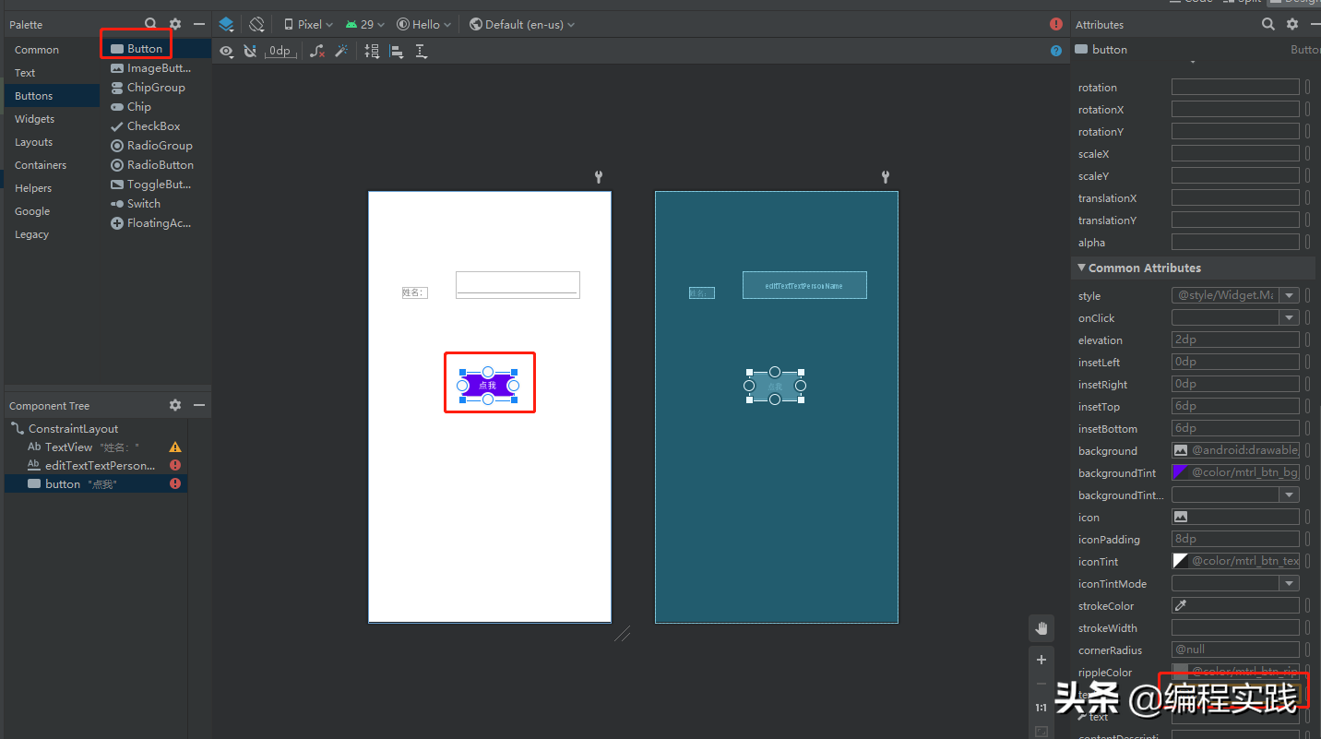Click the backgroundTint purple color swatch

point(1180,473)
